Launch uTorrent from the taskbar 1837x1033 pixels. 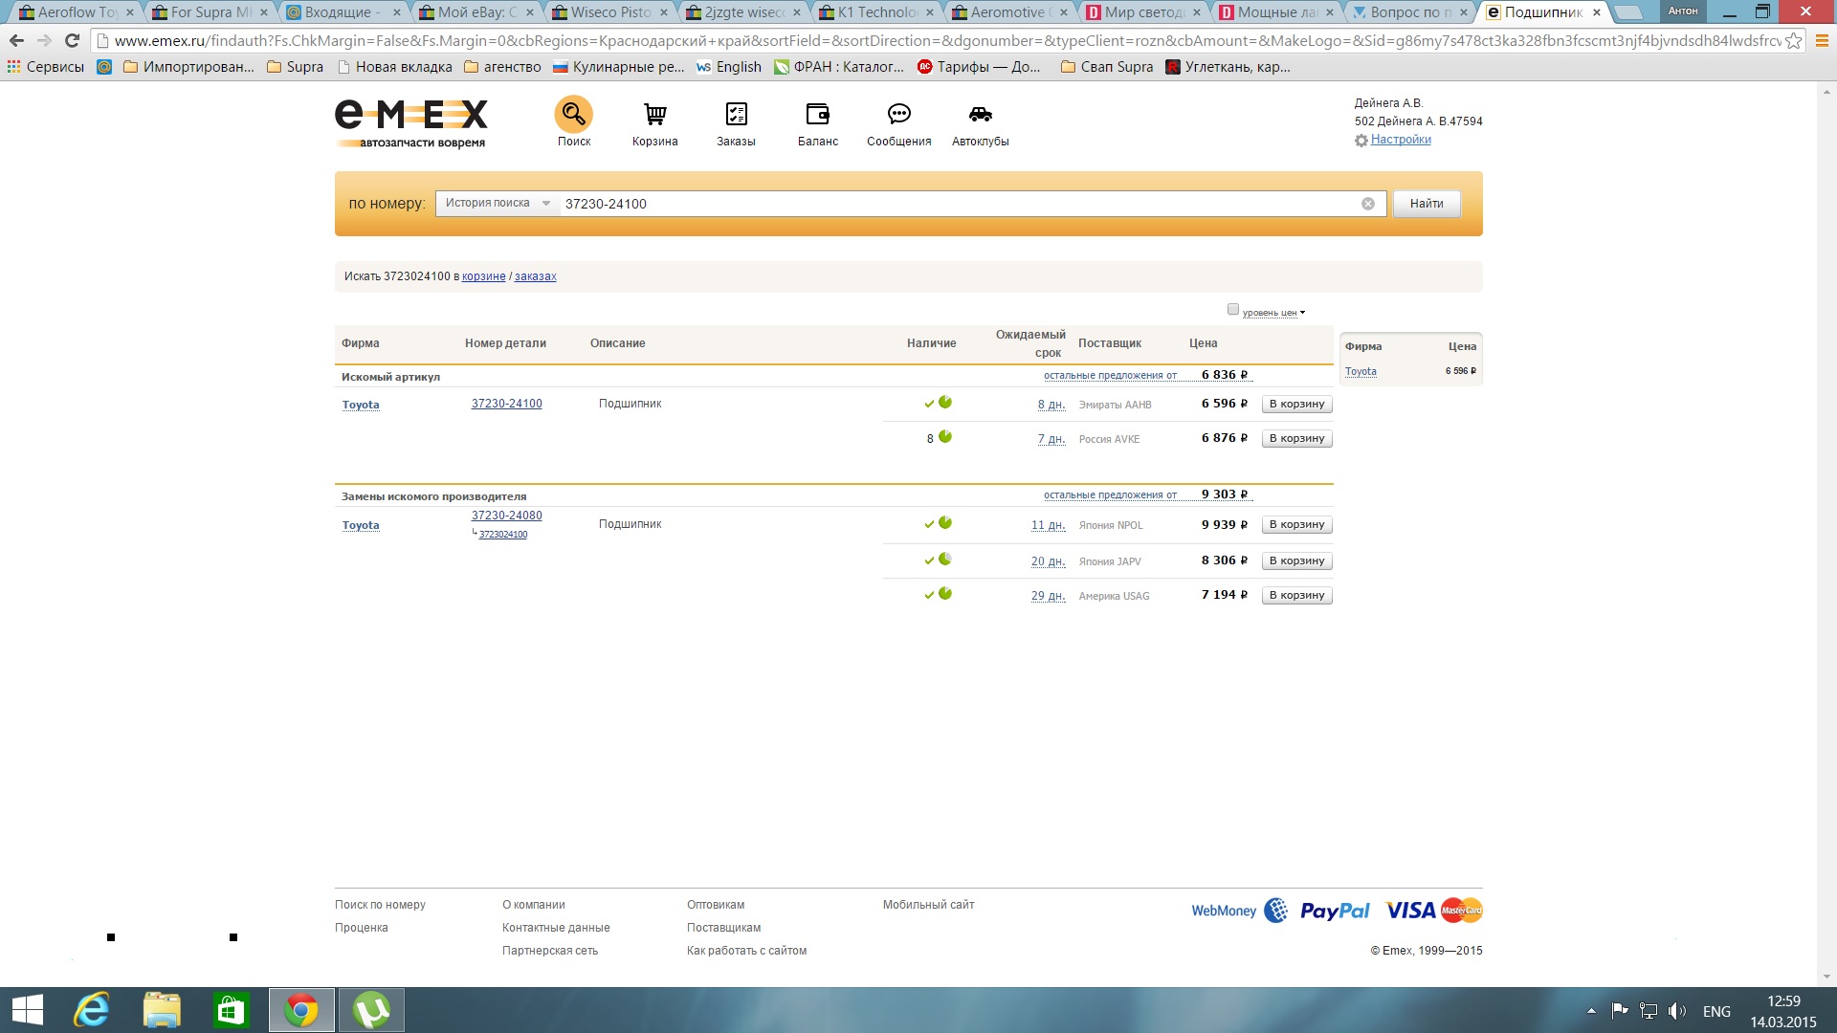tap(371, 1010)
